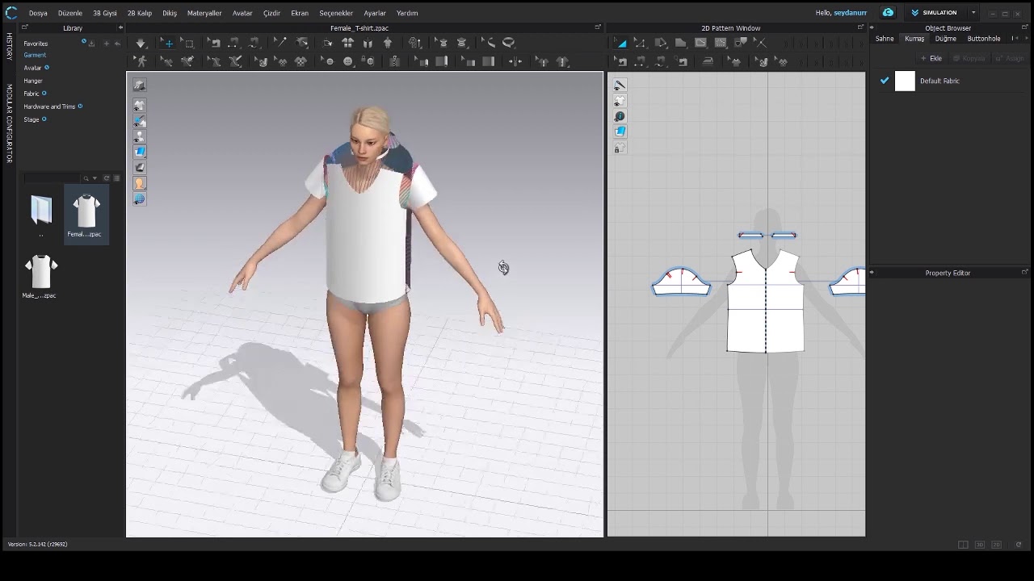Screen dimensions: 1034x581
Task: Toggle pattern lock icon in 2D window
Action: (620, 148)
